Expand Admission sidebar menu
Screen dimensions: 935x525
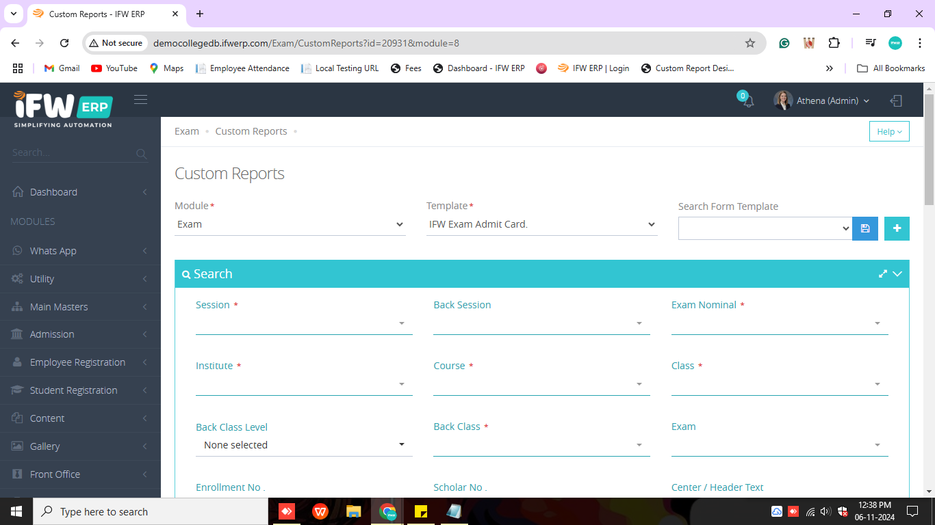tap(80, 334)
